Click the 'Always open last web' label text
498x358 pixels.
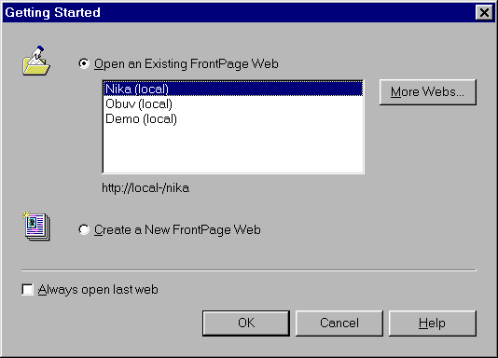click(x=98, y=290)
